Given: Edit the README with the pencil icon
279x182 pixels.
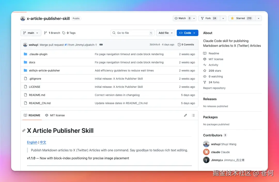Looking at the screenshot, I should coord(185,115).
